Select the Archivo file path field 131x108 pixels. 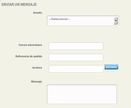click(x=76, y=69)
